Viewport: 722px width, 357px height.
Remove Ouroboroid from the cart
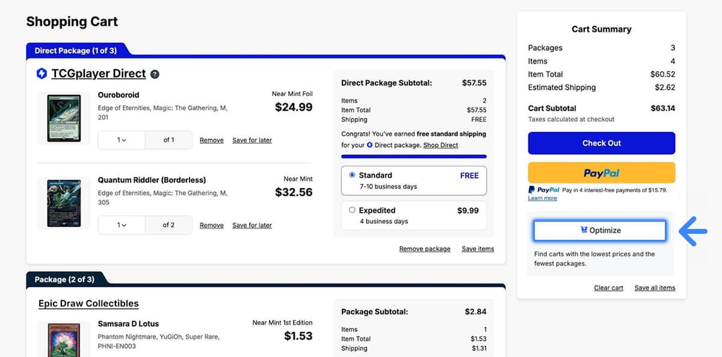point(212,140)
